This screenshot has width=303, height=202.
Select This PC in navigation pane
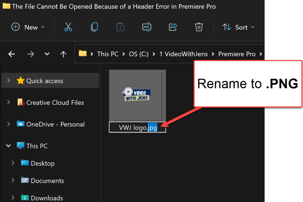click(37, 146)
